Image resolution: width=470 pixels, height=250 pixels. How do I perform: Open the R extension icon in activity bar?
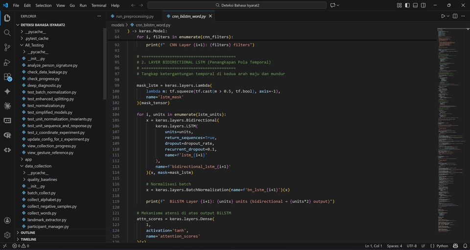coord(7,136)
